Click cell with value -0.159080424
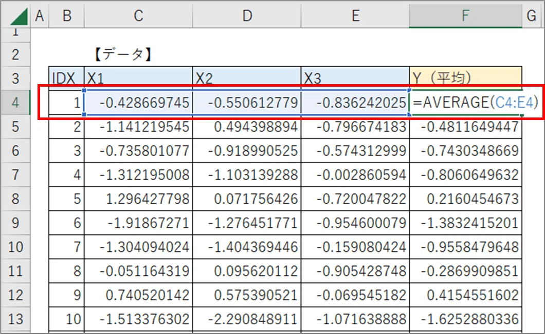This screenshot has height=334, width=545. tap(355, 247)
